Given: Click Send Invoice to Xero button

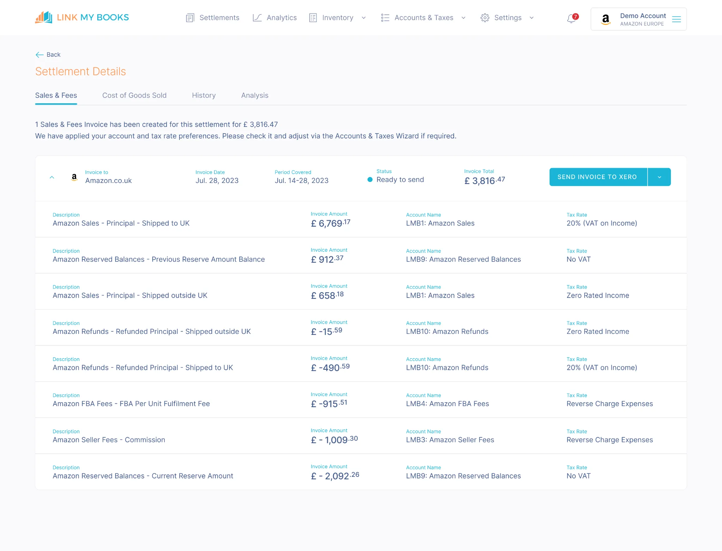Looking at the screenshot, I should click(x=598, y=177).
